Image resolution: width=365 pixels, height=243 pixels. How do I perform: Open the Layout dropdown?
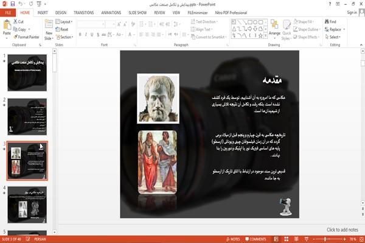[64, 22]
